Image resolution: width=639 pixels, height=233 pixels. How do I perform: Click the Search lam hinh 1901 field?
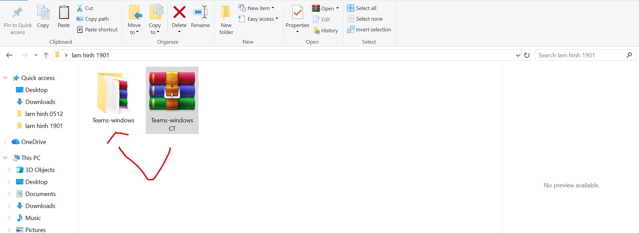pyautogui.click(x=581, y=55)
